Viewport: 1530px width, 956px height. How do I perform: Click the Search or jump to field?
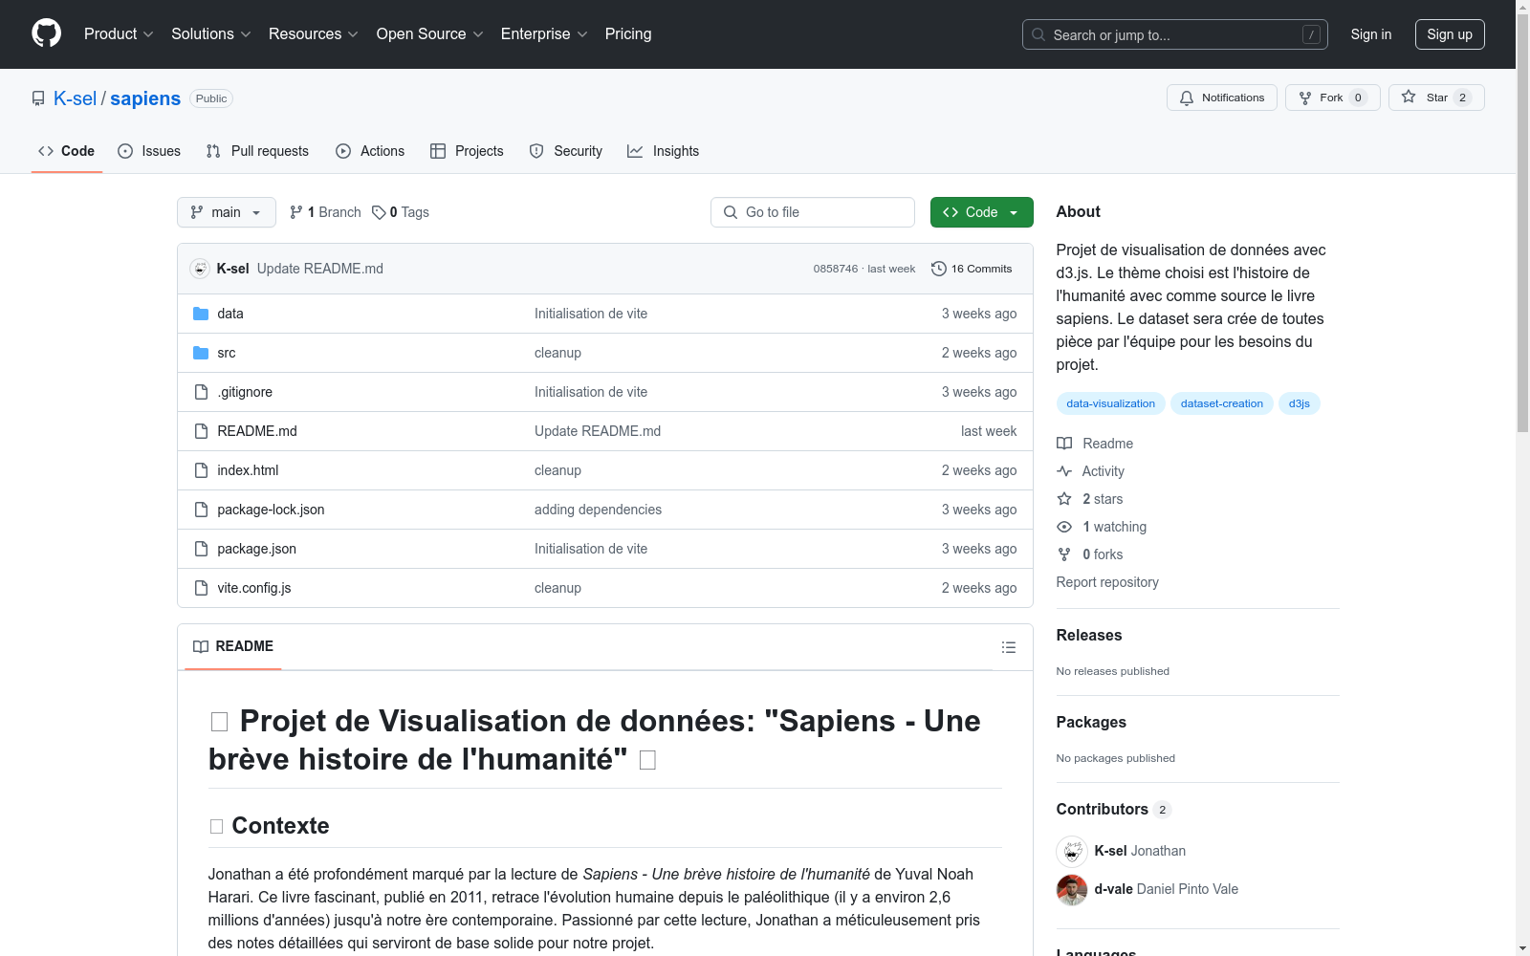coord(1175,34)
